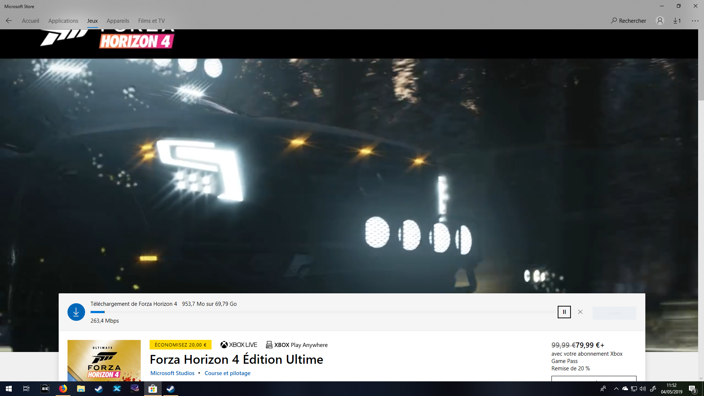The height and width of the screenshot is (396, 704).
Task: Show hidden system tray icons chevron
Action: [616, 389]
